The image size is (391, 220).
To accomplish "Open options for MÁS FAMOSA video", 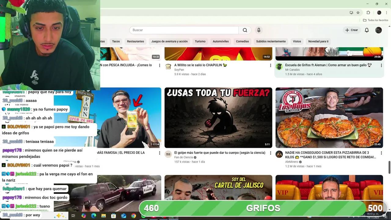I will (x=159, y=153).
